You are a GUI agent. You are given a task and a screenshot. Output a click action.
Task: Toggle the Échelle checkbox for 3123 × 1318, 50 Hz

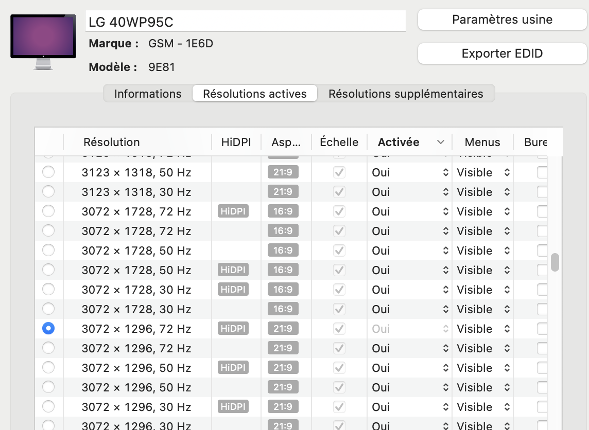pos(339,172)
